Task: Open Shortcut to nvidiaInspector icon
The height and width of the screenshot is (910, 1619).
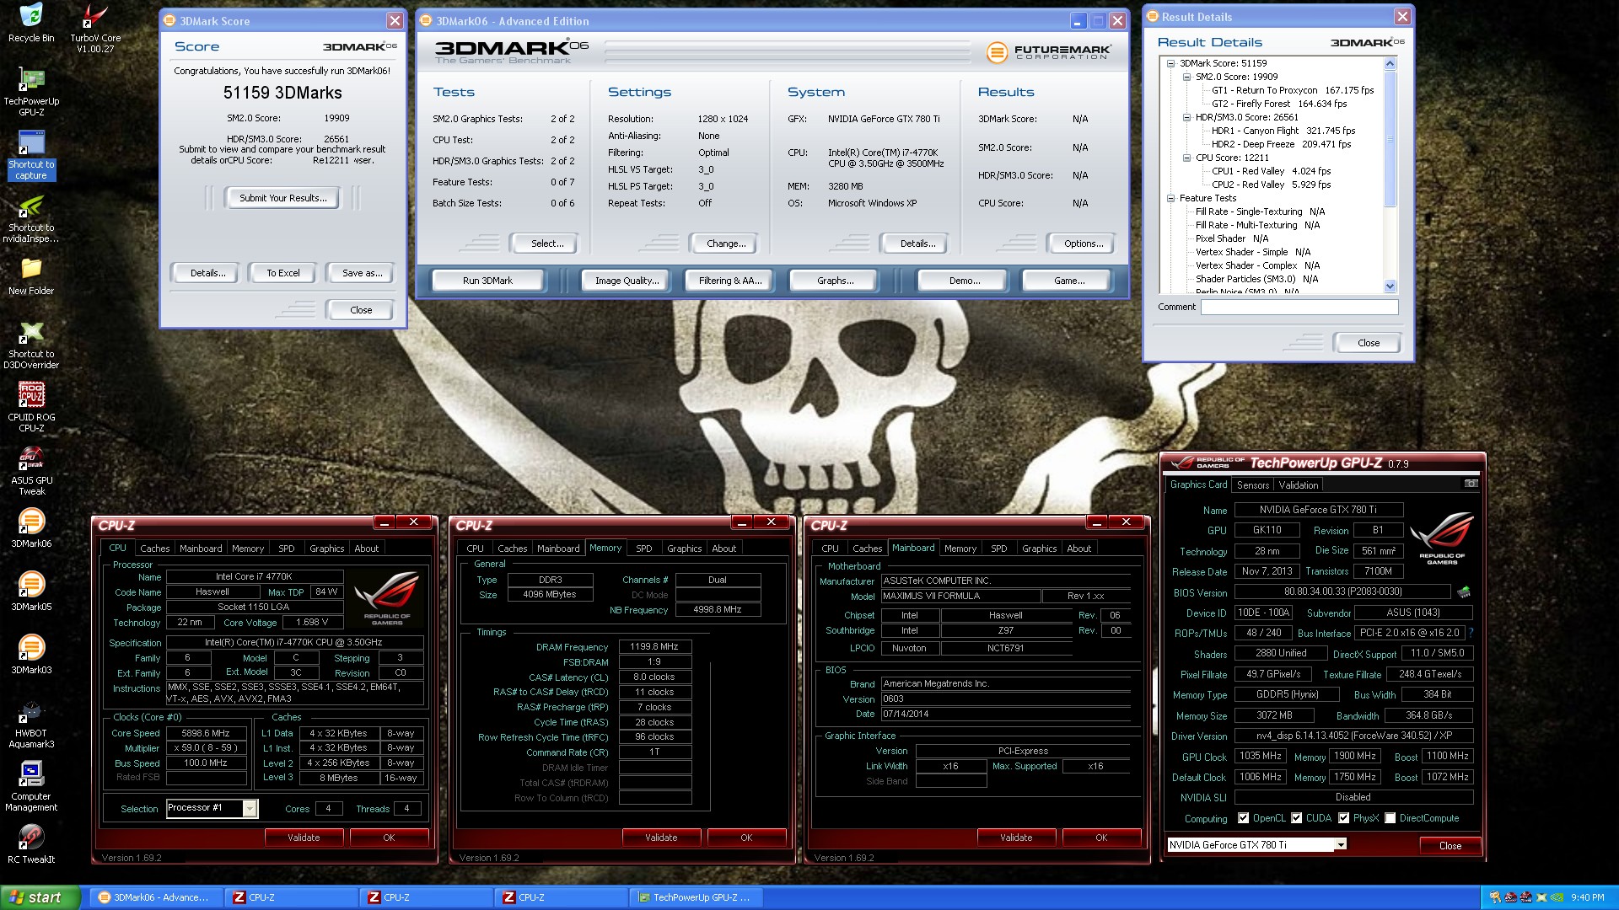Action: [31, 219]
